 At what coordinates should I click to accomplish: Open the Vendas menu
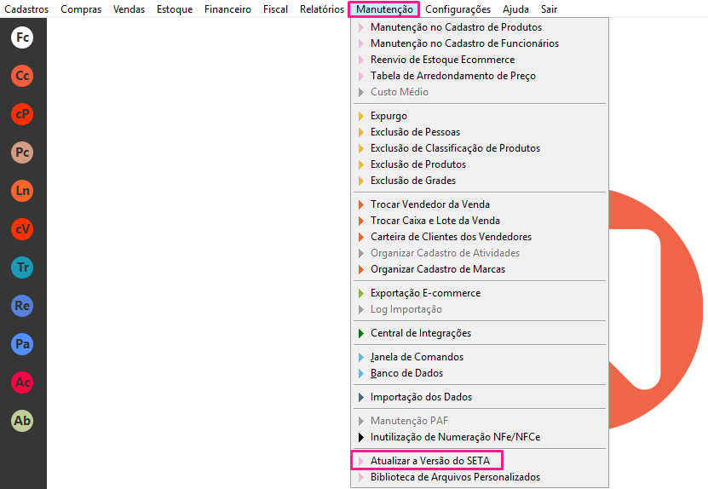tap(129, 9)
